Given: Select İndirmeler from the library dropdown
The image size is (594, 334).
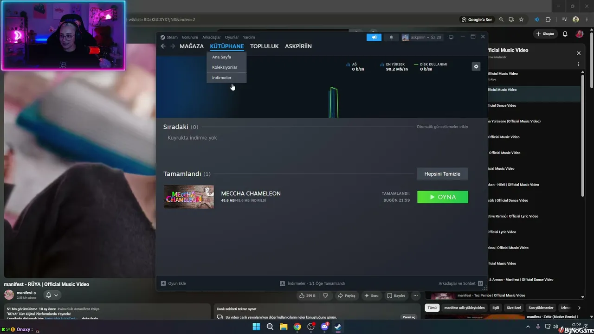Looking at the screenshot, I should tap(226, 77).
